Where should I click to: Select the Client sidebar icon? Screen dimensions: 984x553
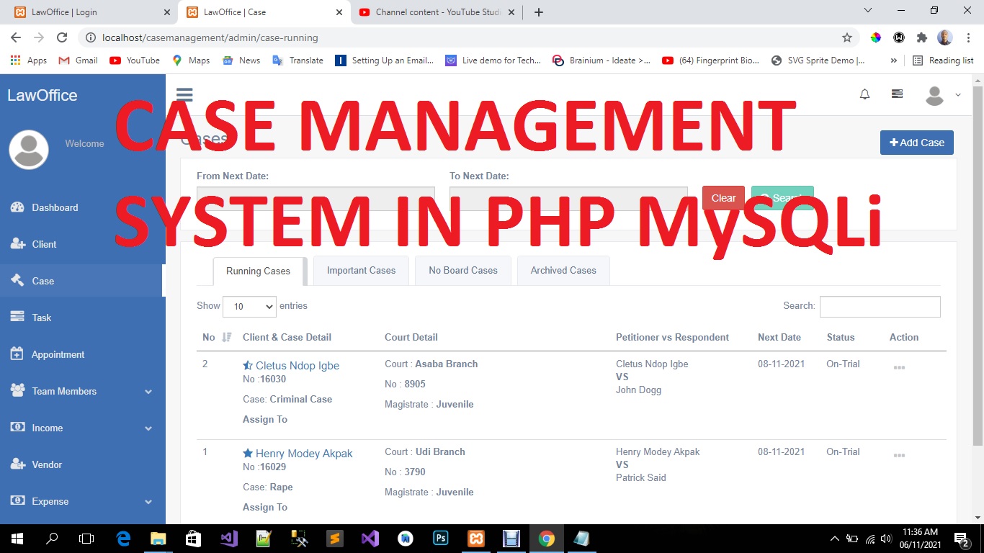(17, 243)
